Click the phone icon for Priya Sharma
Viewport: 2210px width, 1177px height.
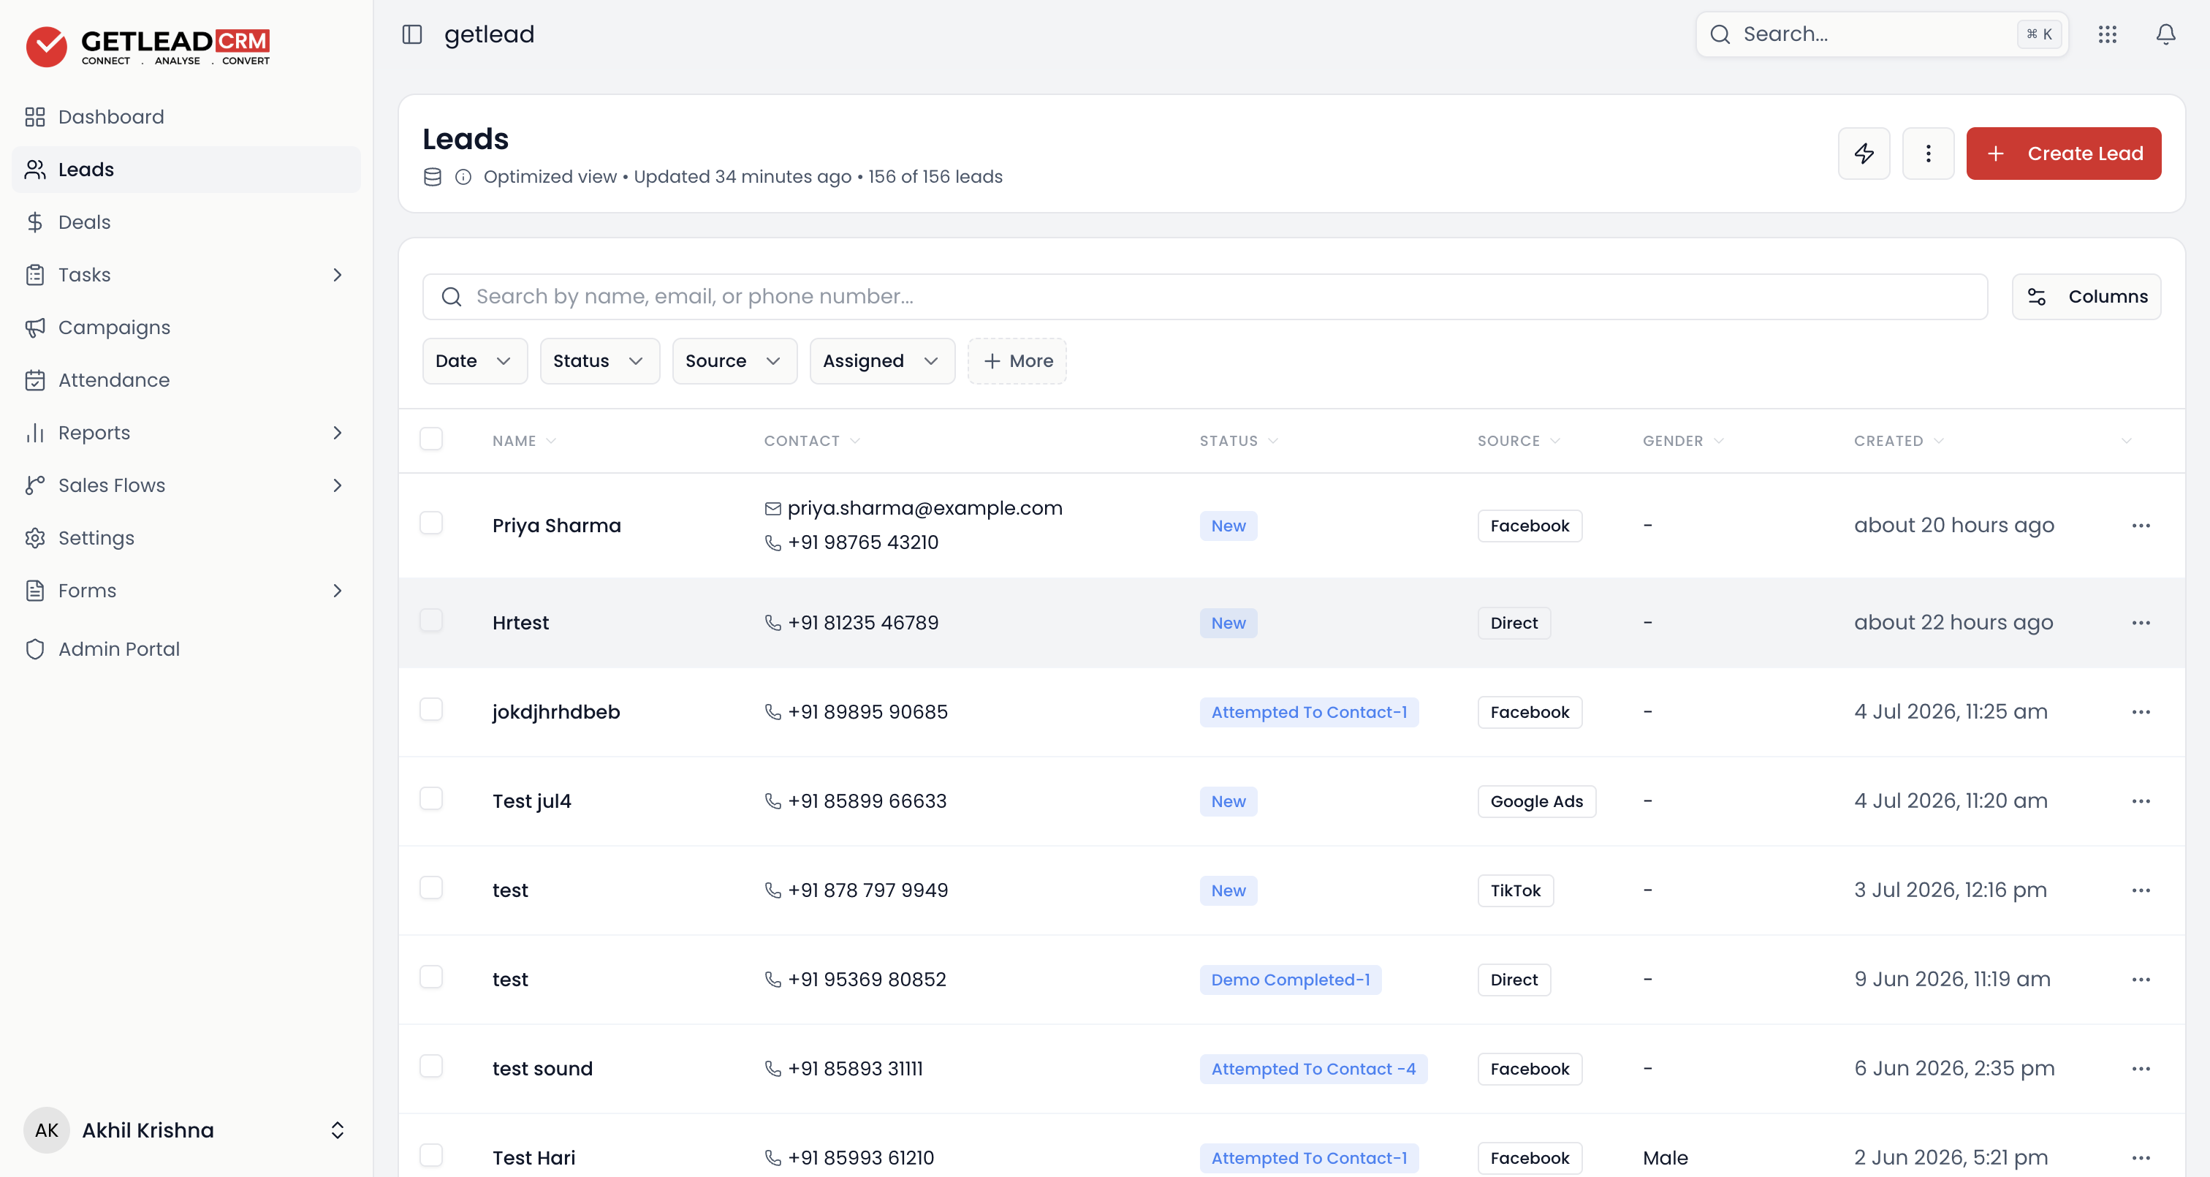click(x=772, y=542)
